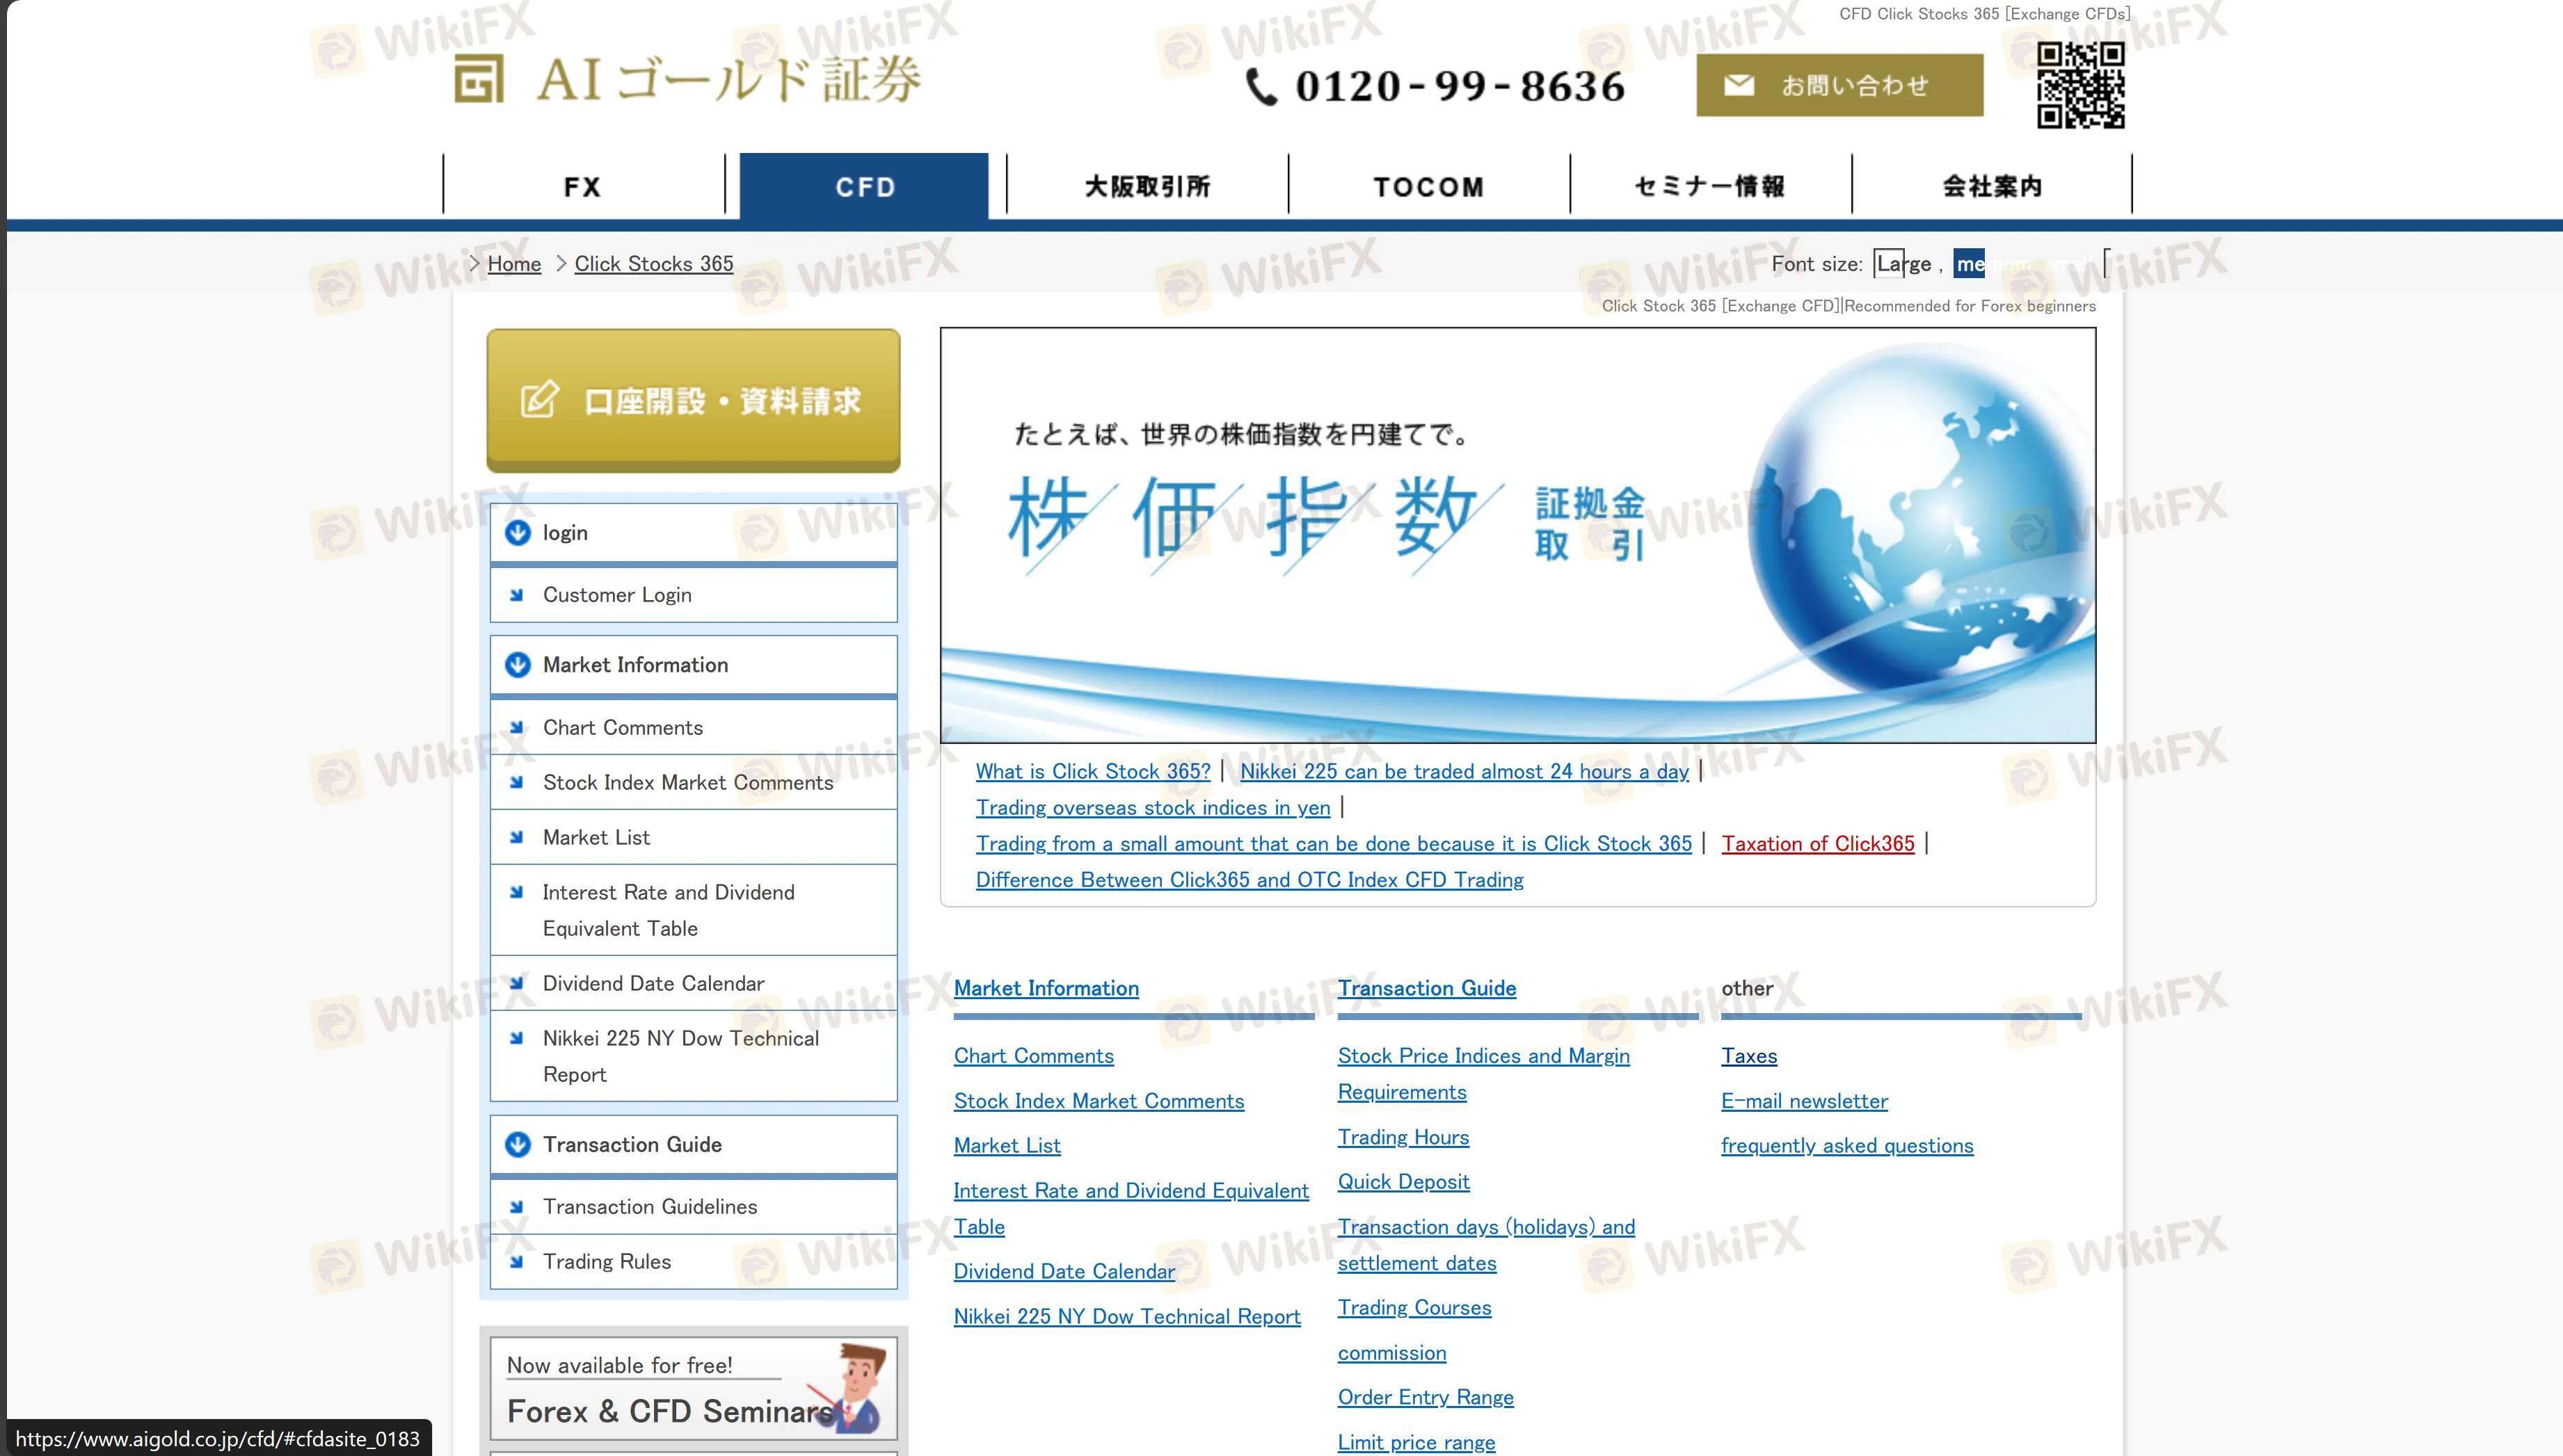The image size is (2563, 1456).
Task: Open Difference Between Click365 and OTC Index link
Action: point(1249,880)
